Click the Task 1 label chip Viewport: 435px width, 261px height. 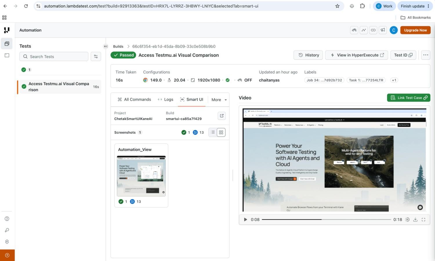pos(366,80)
